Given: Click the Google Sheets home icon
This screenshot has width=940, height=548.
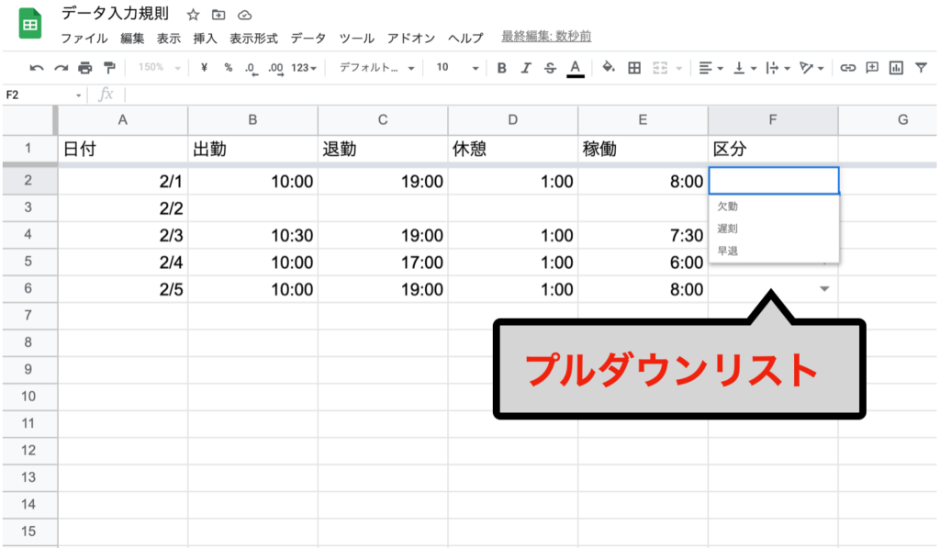Looking at the screenshot, I should point(30,24).
